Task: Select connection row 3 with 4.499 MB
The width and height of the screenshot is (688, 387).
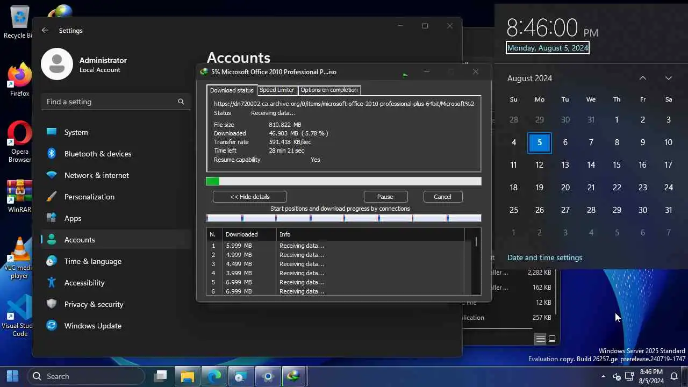Action: tap(336, 264)
